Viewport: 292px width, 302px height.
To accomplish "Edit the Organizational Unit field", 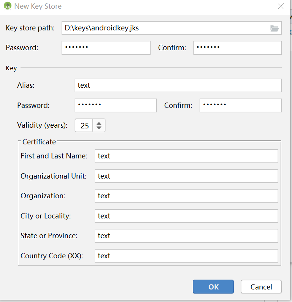I will 186,176.
